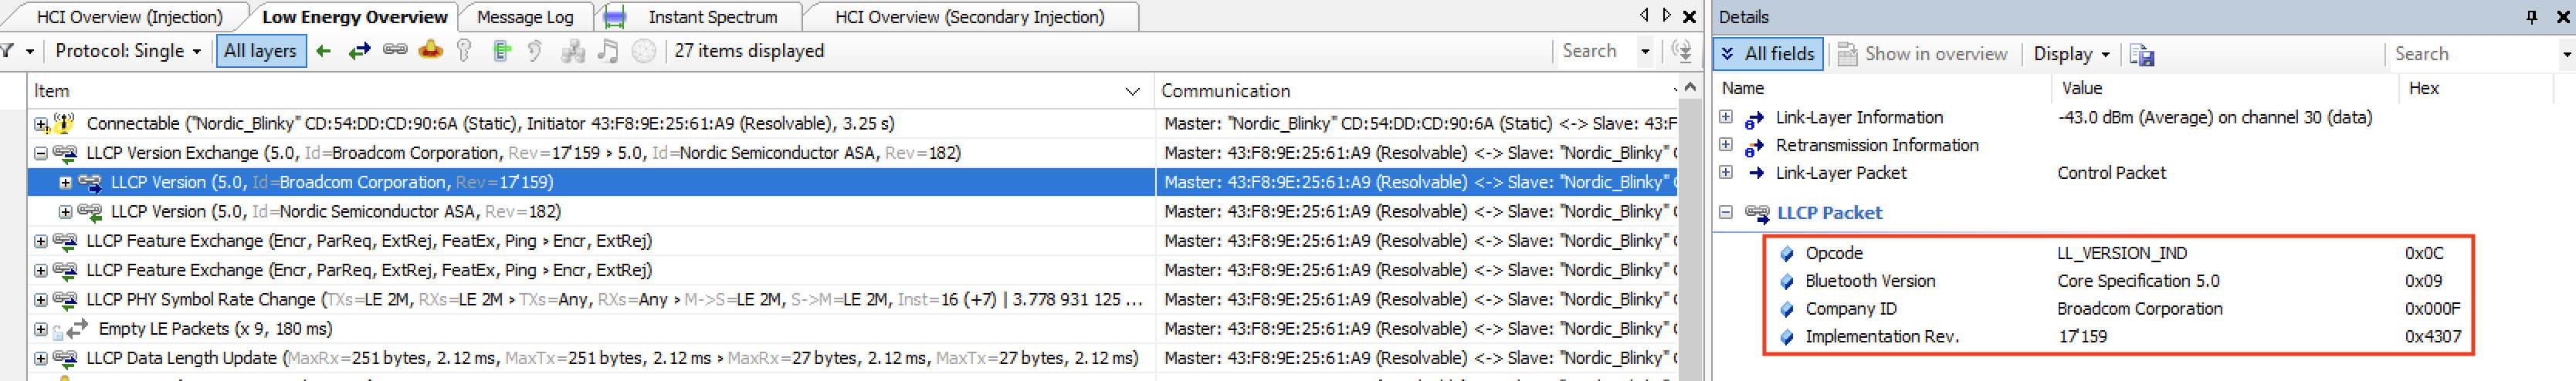2576x381 pixels.
Task: Toggle the All layers filter button
Action: pos(260,51)
